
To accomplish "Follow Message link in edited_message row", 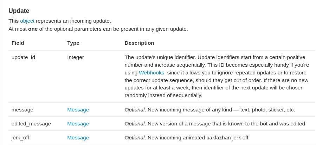I will (78, 124).
